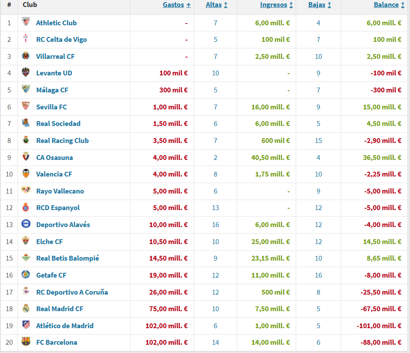Image resolution: width=410 pixels, height=353 pixels.
Task: Click the Rayo Vallecano crest icon
Action: point(26,190)
